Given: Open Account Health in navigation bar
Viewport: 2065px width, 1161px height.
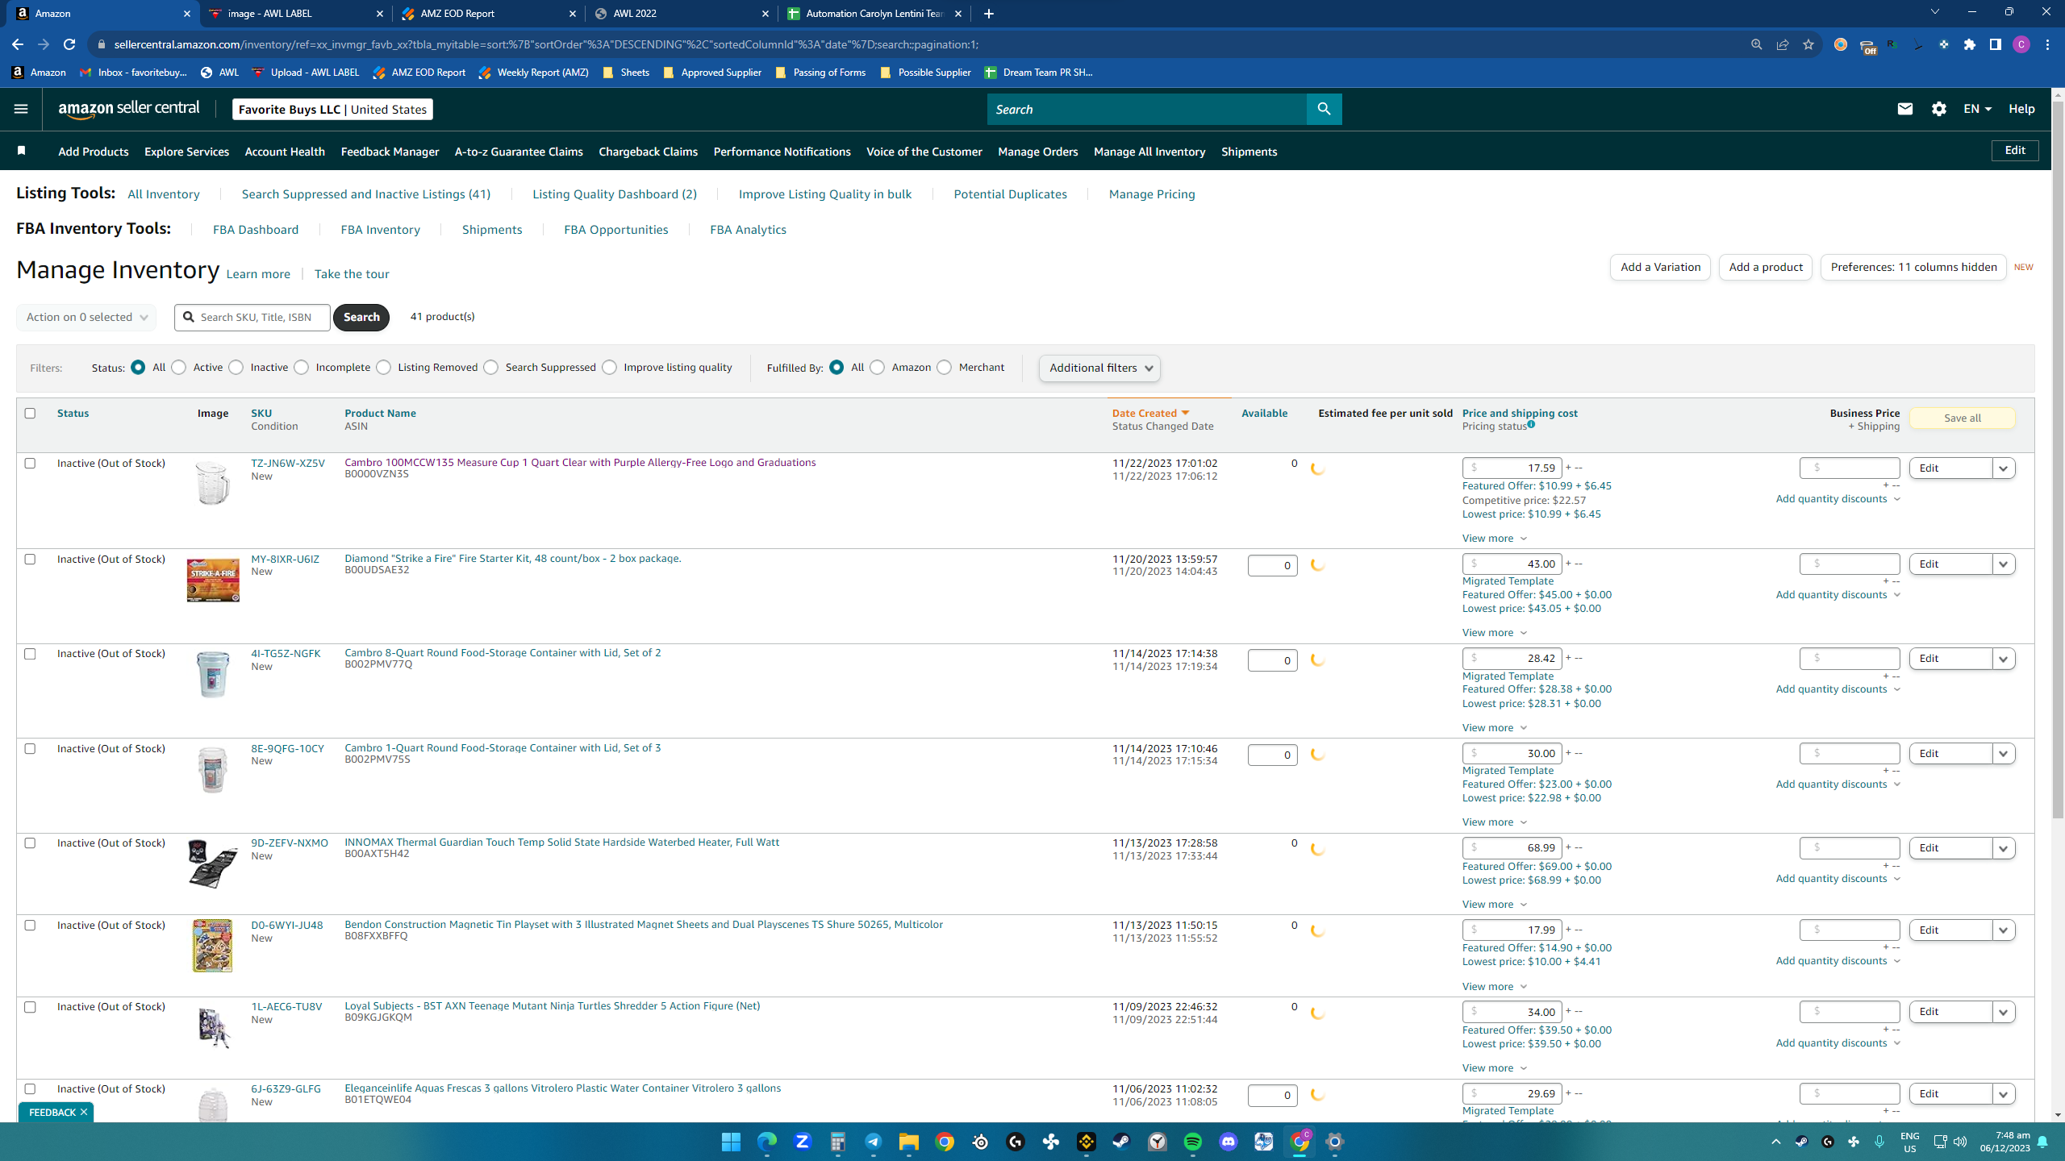Looking at the screenshot, I should coord(285,152).
